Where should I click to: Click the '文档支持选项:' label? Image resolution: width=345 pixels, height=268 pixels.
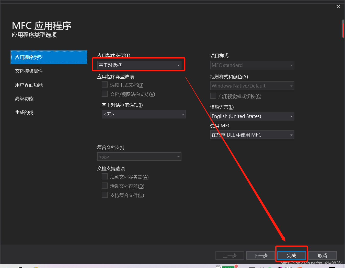[x=111, y=169]
